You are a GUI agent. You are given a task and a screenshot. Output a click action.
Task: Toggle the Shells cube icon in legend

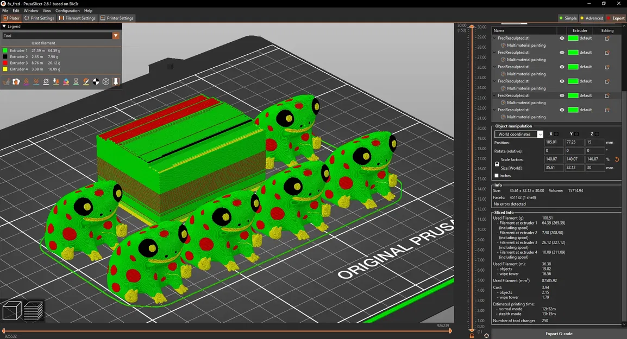pyautogui.click(x=106, y=81)
